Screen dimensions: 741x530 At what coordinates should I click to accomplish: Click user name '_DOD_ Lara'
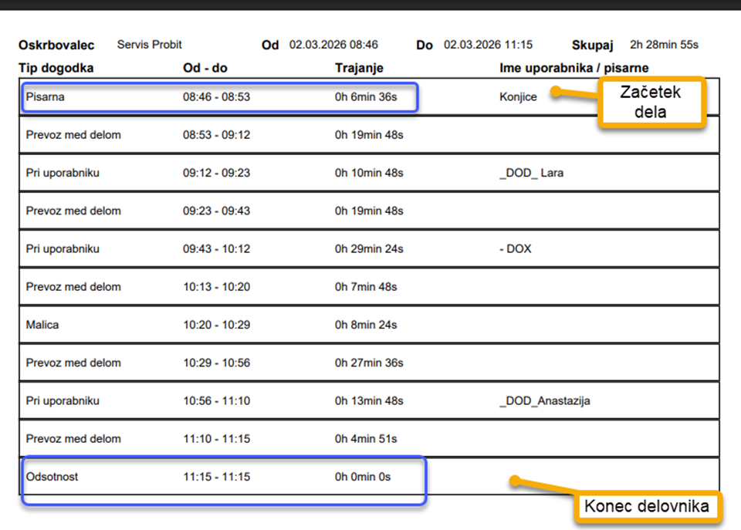point(531,173)
